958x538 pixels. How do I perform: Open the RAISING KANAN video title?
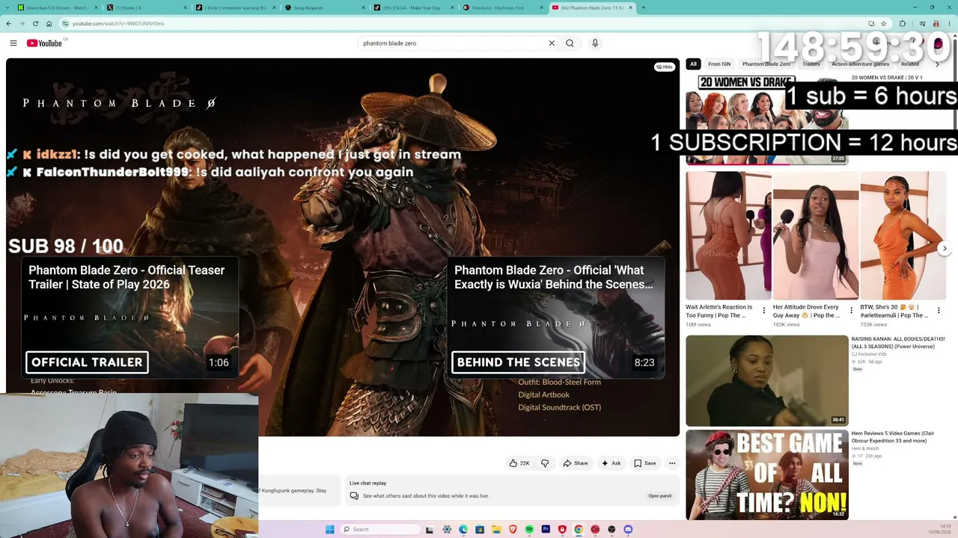click(898, 342)
